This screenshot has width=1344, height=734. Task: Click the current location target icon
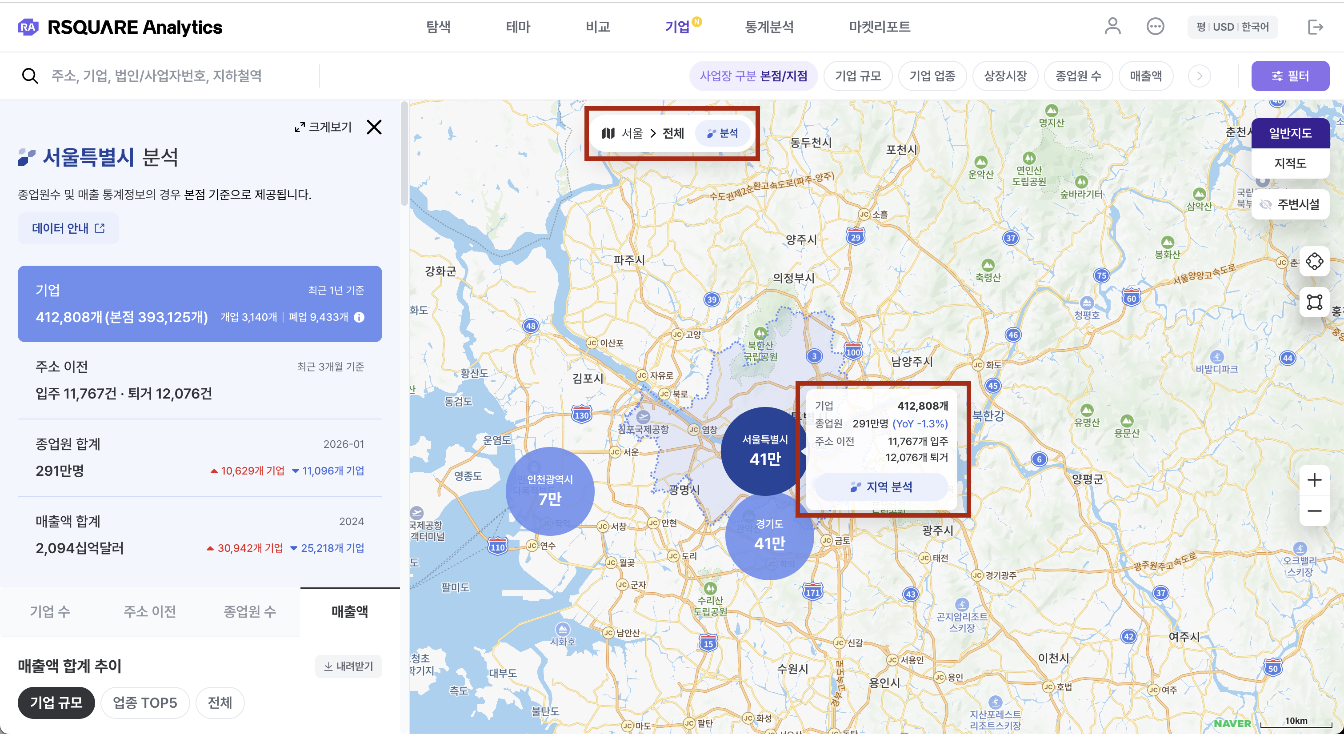click(1314, 261)
